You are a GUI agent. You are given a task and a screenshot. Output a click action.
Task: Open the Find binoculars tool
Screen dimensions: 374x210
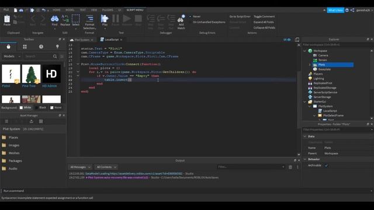(54, 19)
